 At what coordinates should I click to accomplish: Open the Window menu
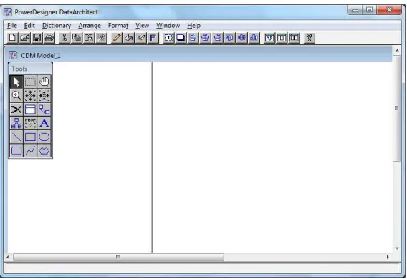click(x=168, y=26)
